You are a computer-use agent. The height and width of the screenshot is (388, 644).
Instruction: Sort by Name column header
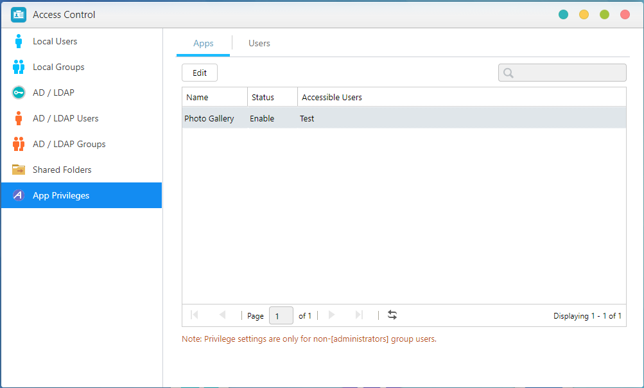[x=215, y=97]
